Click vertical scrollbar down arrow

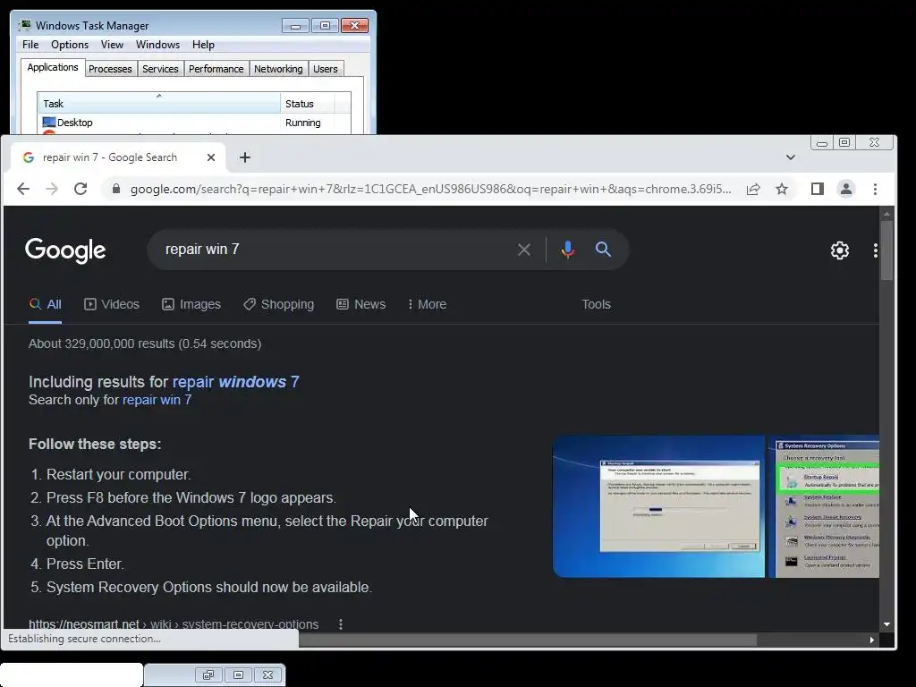tap(886, 623)
